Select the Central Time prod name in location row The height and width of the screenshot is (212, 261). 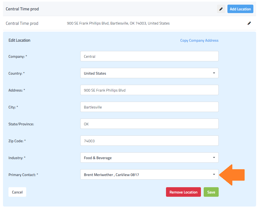[x=22, y=23]
